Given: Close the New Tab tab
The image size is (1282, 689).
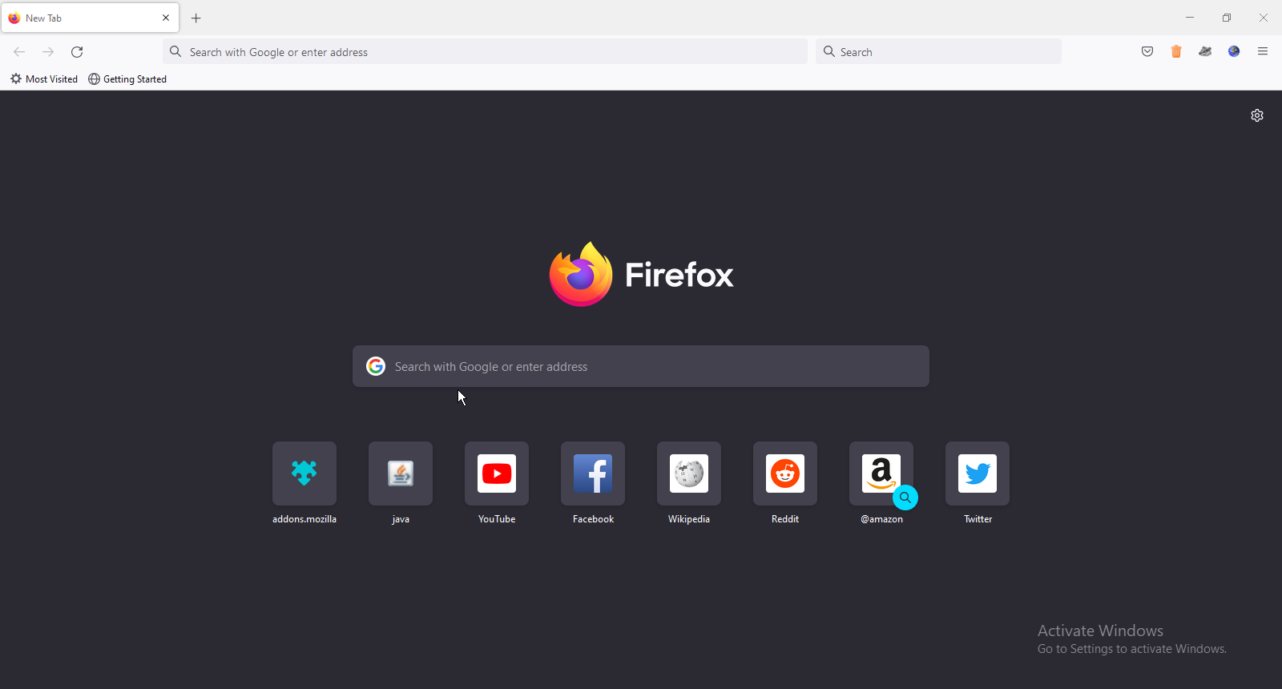Looking at the screenshot, I should coord(166,18).
